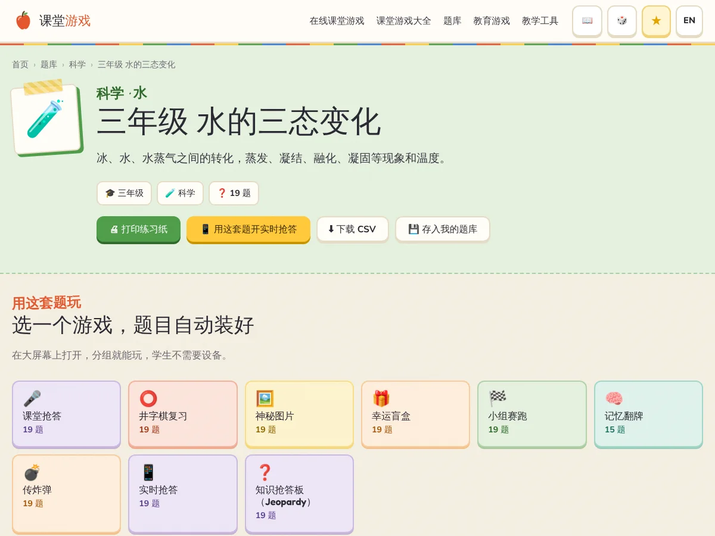Viewport: 715px width, 536px height.
Task: Click the 三年级 grade tag
Action: [124, 193]
